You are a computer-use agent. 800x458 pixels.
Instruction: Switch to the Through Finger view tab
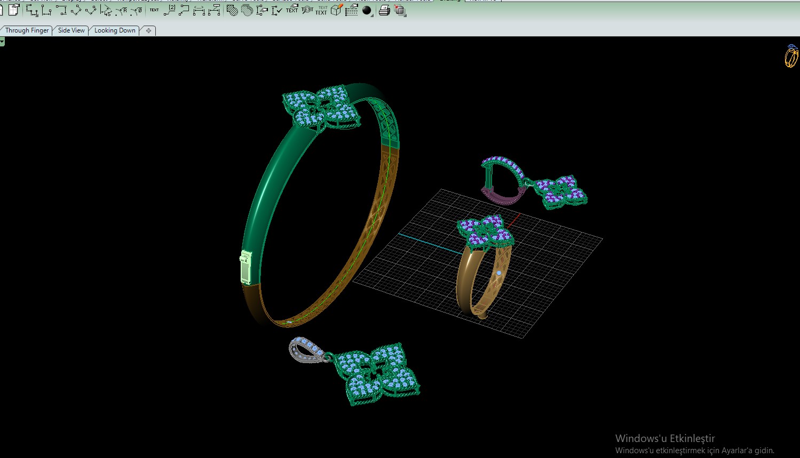[x=27, y=30]
